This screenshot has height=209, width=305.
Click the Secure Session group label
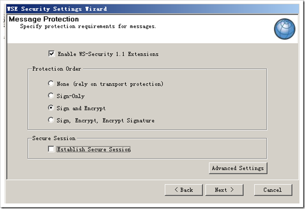54,138
